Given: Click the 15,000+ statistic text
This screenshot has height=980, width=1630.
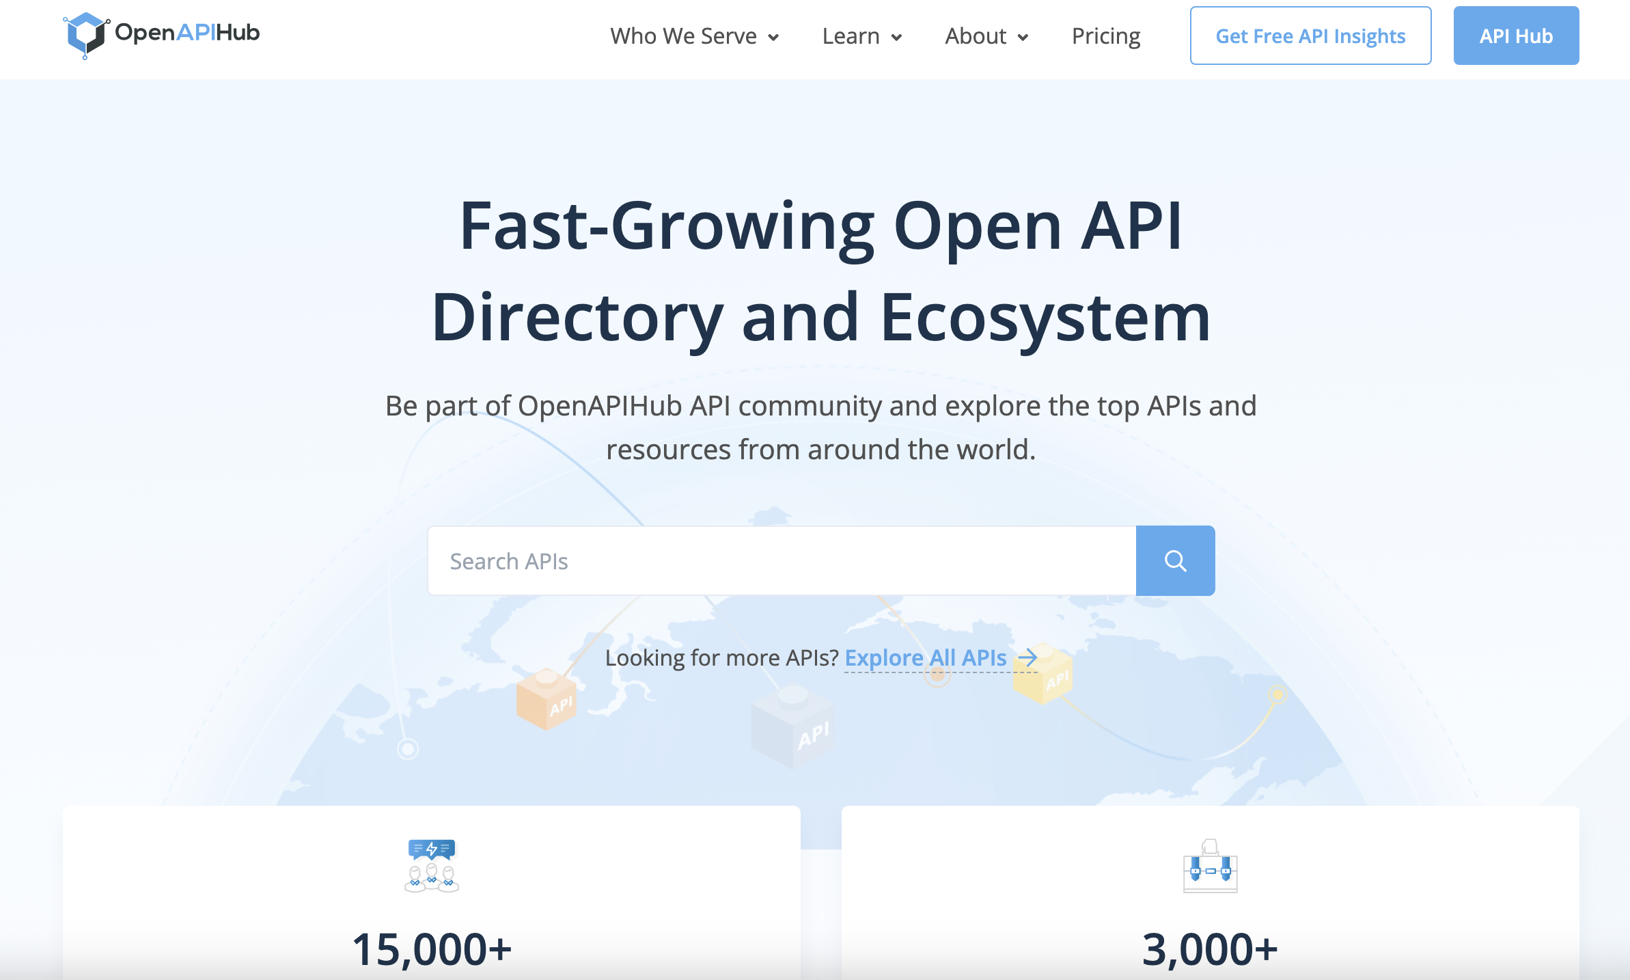Looking at the screenshot, I should [x=432, y=949].
